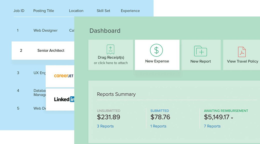The image size is (260, 144).
Task: Click the Reports Summary heading
Action: point(116,94)
